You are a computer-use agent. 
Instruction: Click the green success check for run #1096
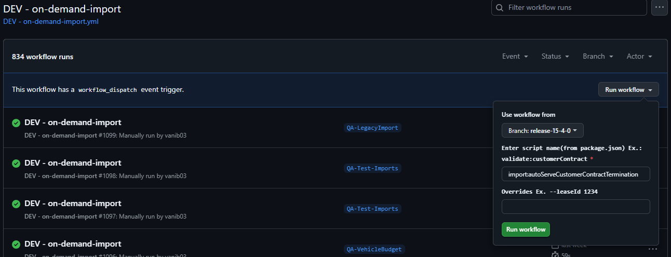tap(16, 245)
